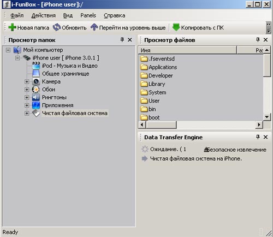Open the Файл menu
The image size is (273, 237).
click(x=17, y=15)
